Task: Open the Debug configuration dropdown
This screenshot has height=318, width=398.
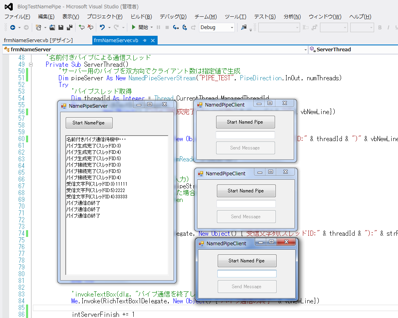Action: (x=232, y=27)
